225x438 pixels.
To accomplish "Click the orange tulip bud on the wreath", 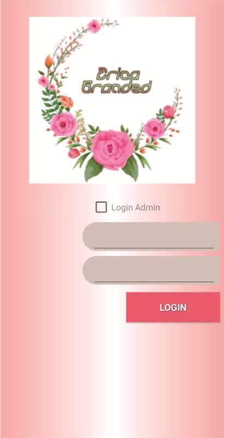I will tap(49, 61).
